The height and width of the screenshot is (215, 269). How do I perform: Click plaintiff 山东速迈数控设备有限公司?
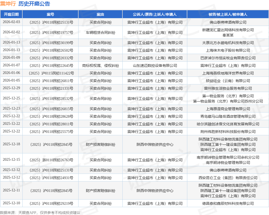tap(155, 66)
